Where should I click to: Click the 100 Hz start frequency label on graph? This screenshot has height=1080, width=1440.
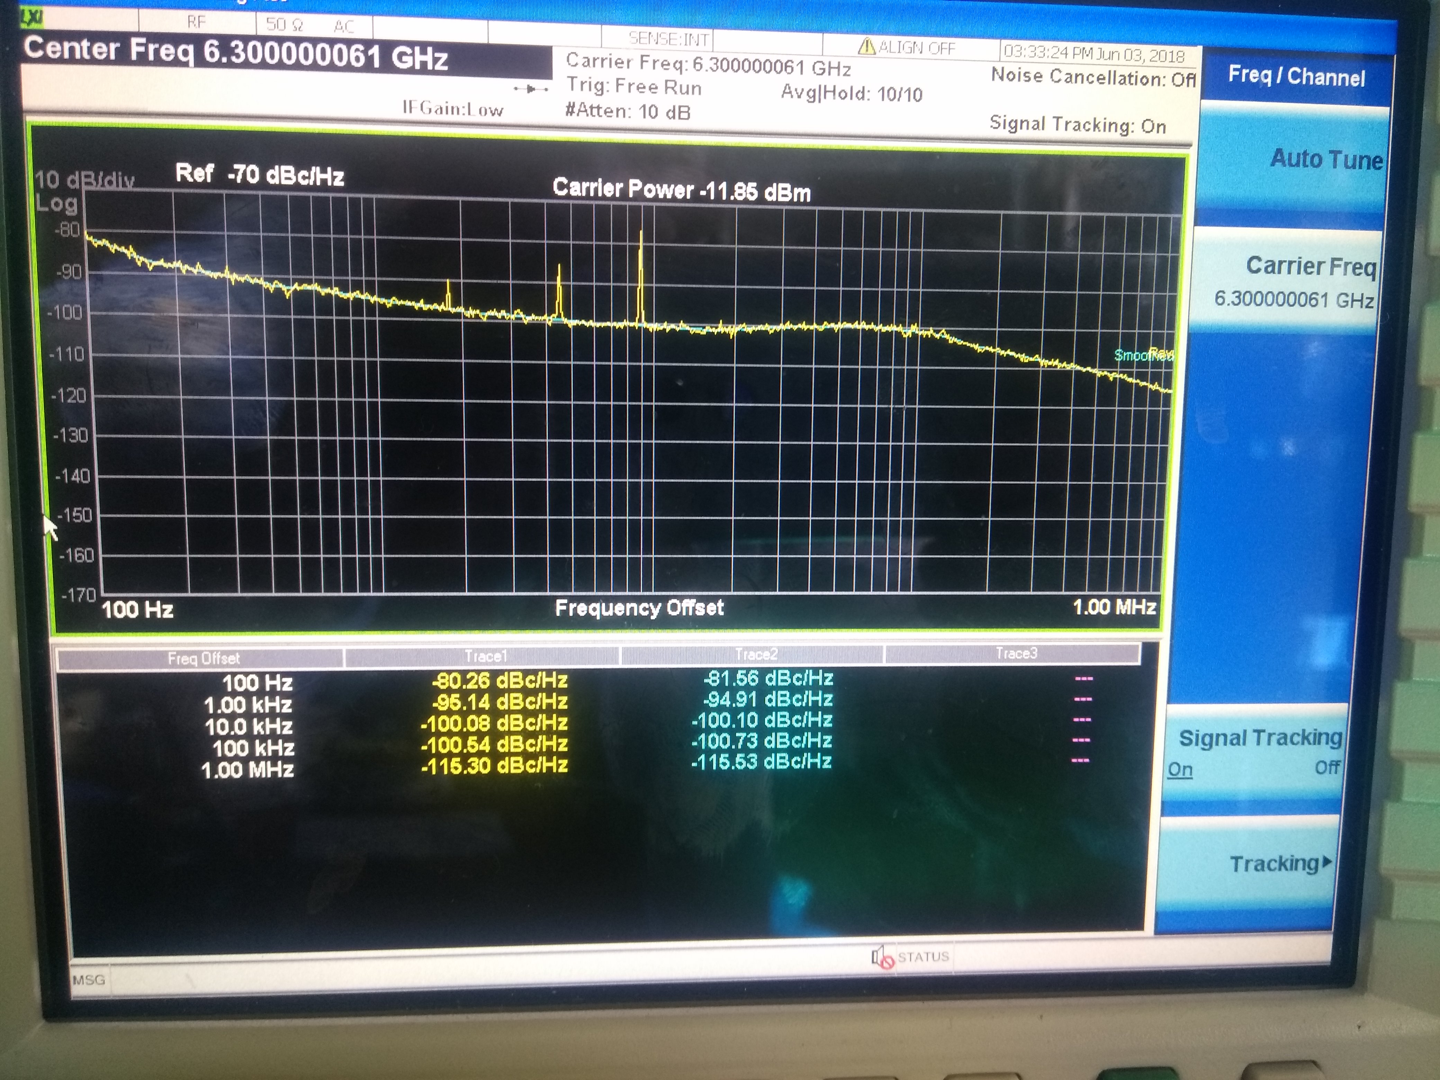pos(137,609)
